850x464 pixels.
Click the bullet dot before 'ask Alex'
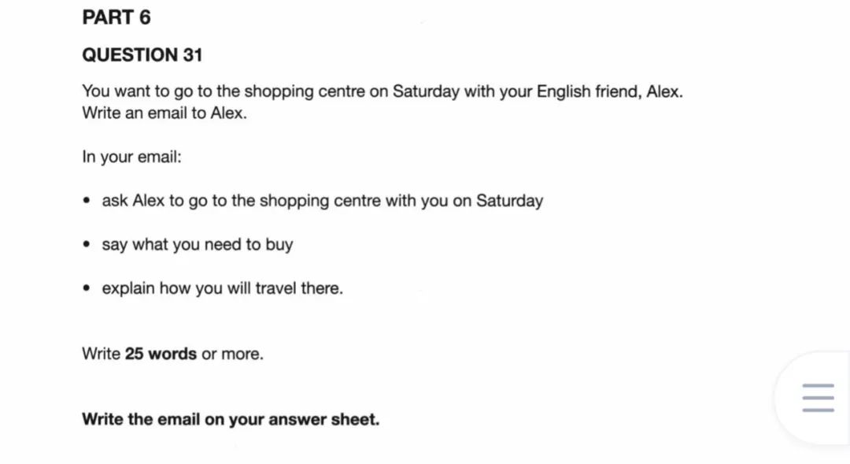(87, 200)
